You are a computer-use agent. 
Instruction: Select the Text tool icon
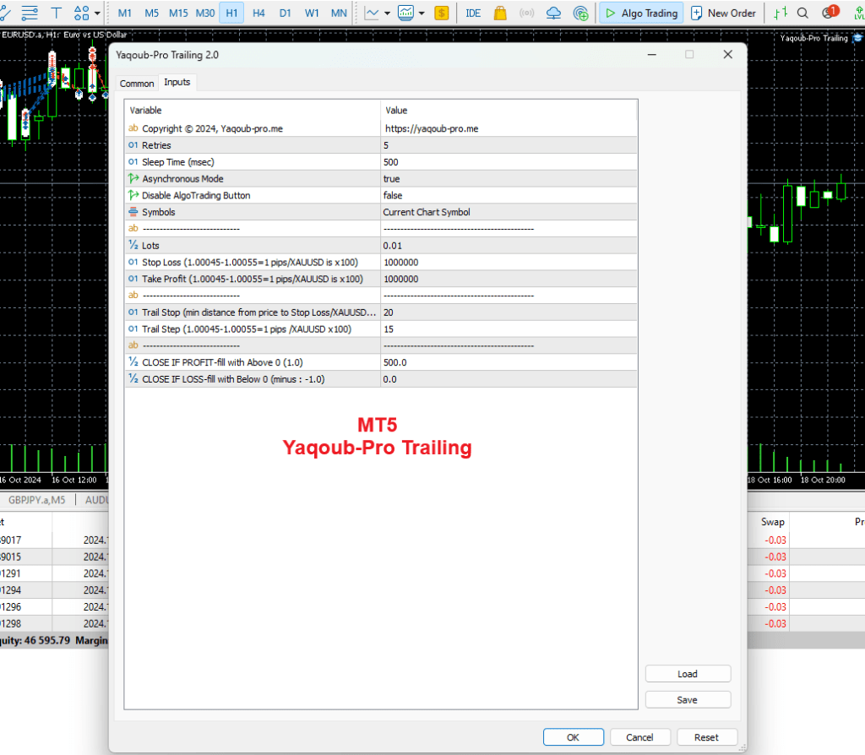pyautogui.click(x=57, y=14)
